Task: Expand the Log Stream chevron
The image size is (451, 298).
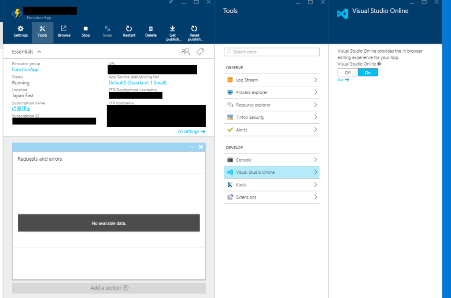Action: click(x=315, y=80)
